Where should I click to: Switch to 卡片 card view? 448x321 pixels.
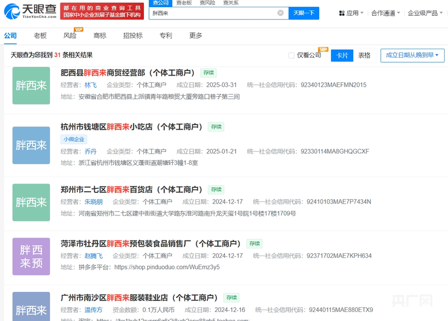pos(342,55)
